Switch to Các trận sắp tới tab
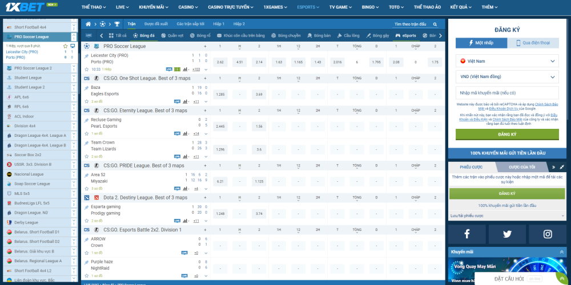 click(x=191, y=24)
